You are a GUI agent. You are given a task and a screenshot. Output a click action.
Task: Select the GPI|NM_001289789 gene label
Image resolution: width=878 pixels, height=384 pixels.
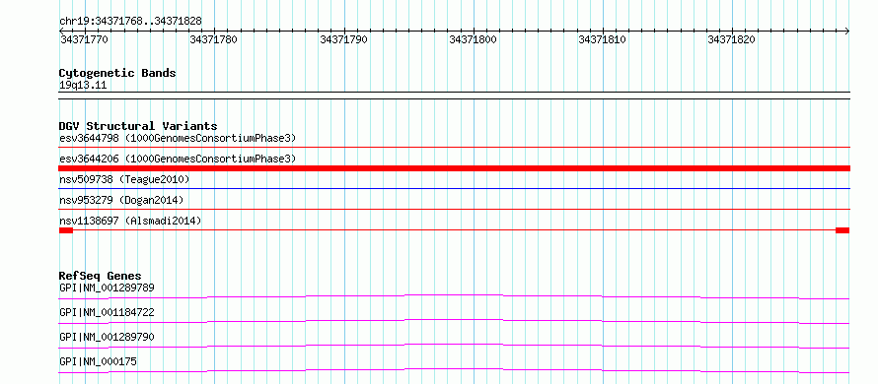click(107, 288)
